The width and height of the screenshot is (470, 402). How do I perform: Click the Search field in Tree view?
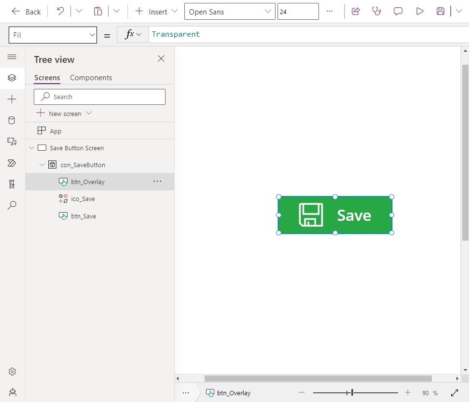click(x=99, y=97)
